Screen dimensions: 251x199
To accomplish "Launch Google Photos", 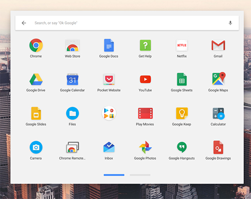I will pos(145,147).
